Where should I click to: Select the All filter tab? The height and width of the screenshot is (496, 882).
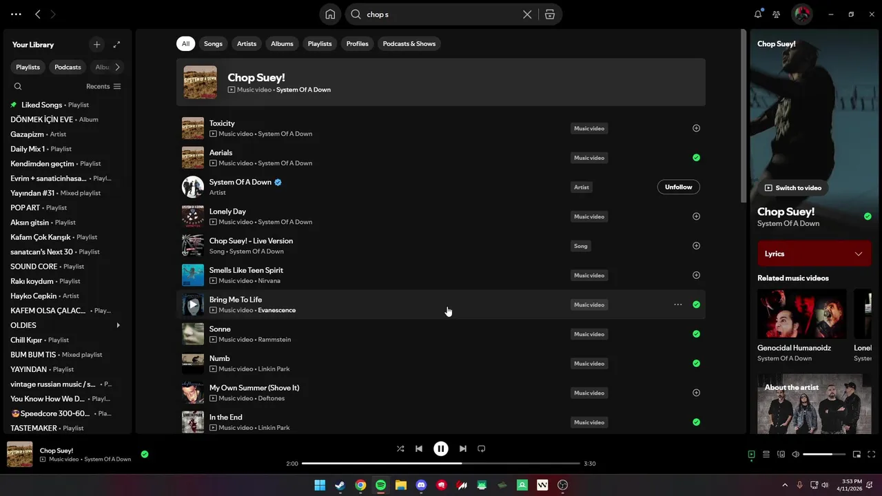pyautogui.click(x=185, y=44)
